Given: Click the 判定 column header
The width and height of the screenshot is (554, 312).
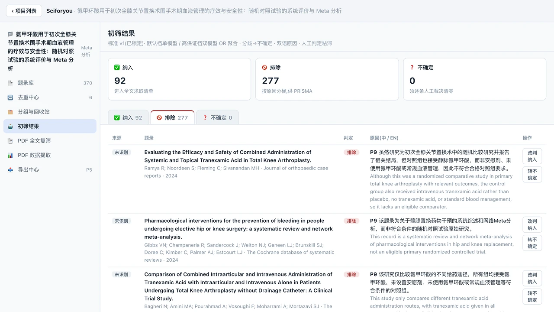Looking at the screenshot, I should pyautogui.click(x=348, y=138).
